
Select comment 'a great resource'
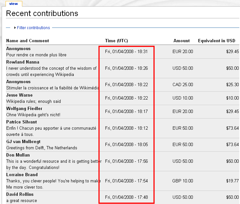pos(22,201)
